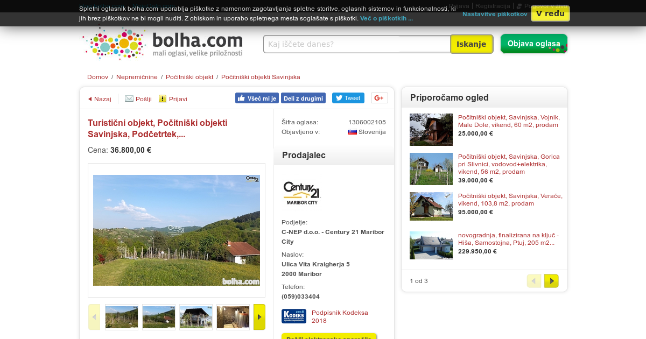Image resolution: width=646 pixels, height=339 pixels.
Task: Click the Pošlji envelope icon
Action: [x=129, y=98]
